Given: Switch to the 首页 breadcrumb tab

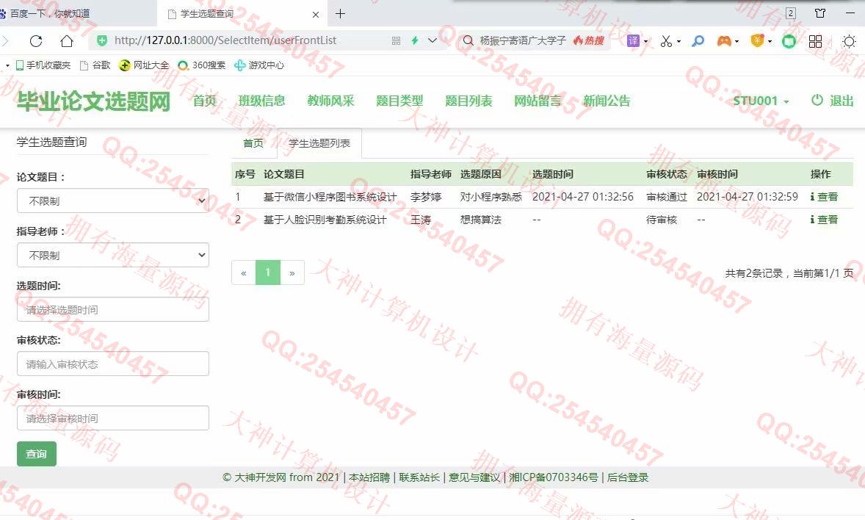Looking at the screenshot, I should [253, 143].
